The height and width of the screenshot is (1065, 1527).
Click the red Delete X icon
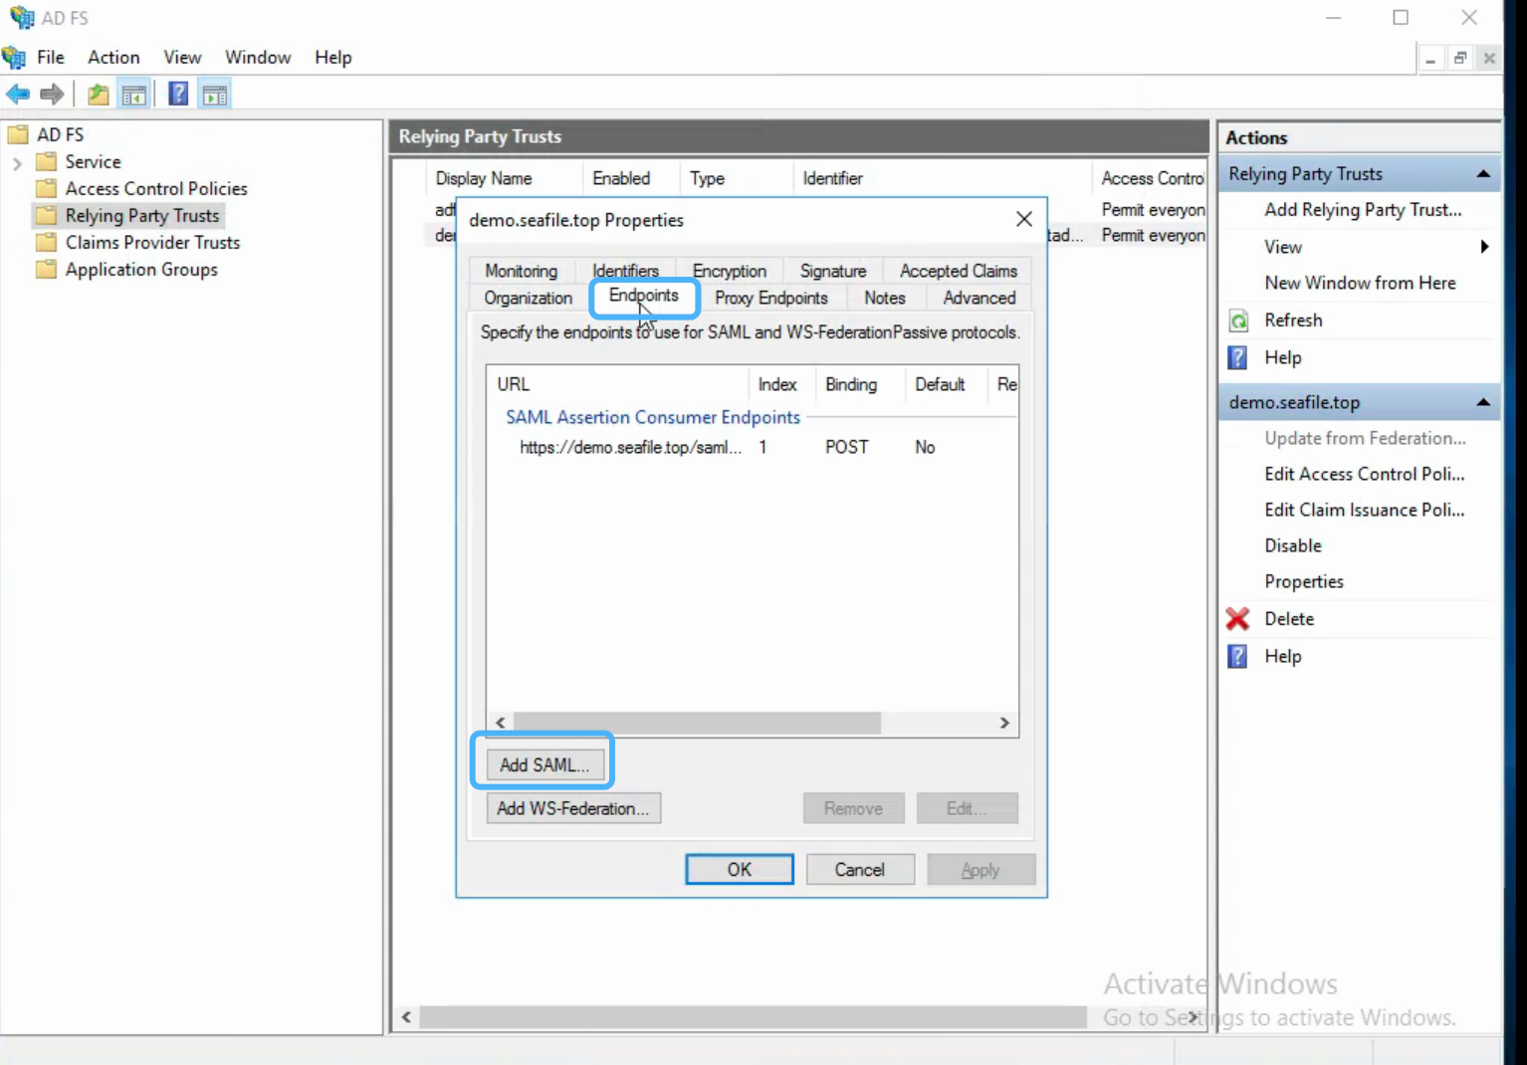pyautogui.click(x=1238, y=619)
